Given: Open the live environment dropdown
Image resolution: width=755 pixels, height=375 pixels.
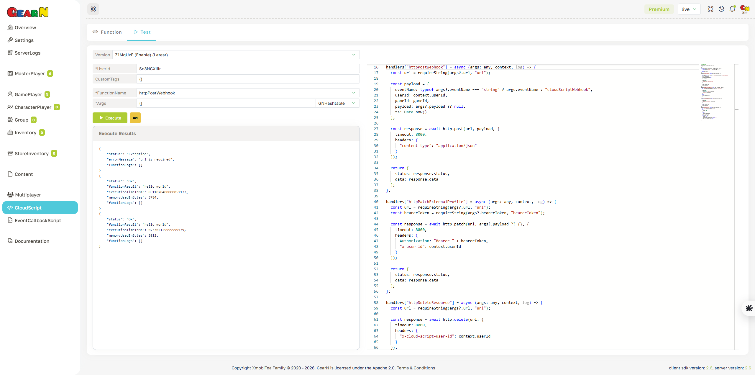Looking at the screenshot, I should (x=689, y=9).
